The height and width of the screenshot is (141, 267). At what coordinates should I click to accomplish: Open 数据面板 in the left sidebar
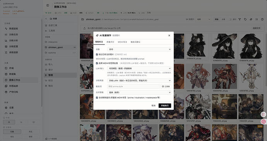[x=21, y=29]
